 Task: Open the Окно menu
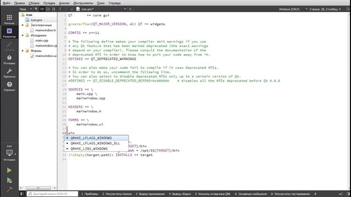(x=101, y=3)
